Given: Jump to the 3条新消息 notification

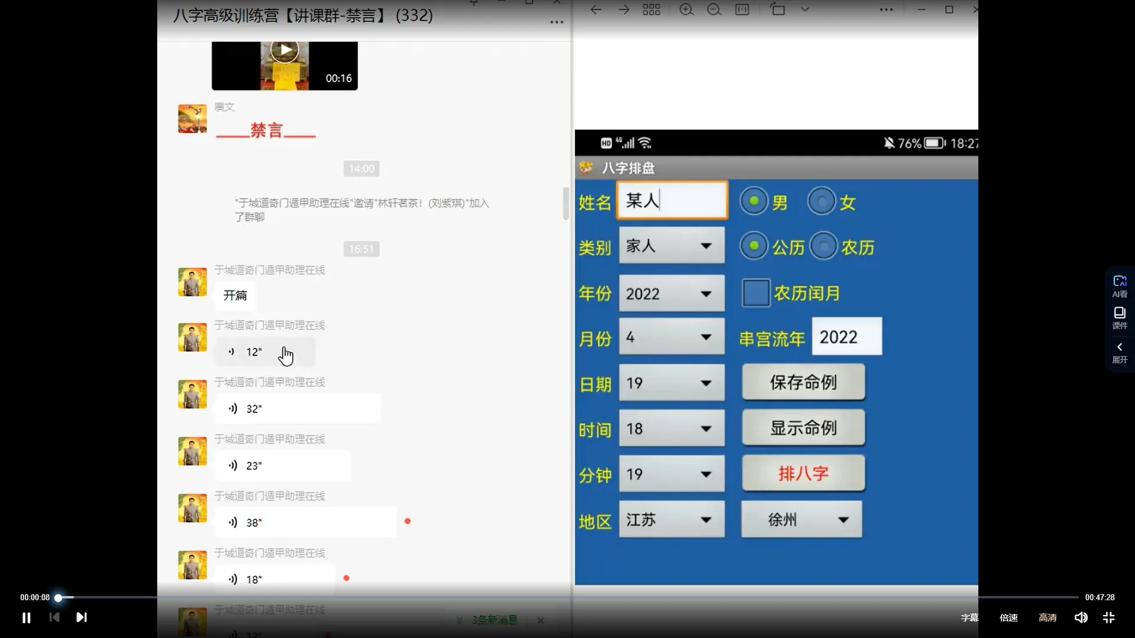Looking at the screenshot, I should [495, 620].
